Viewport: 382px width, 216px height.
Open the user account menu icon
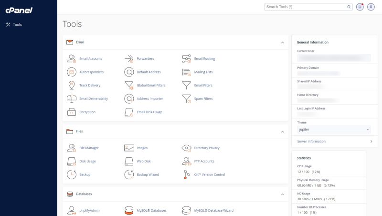(371, 7)
